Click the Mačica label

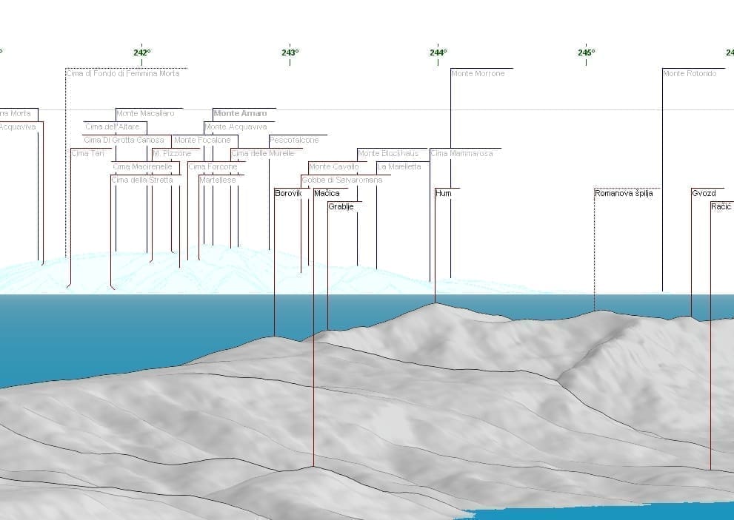pyautogui.click(x=327, y=194)
